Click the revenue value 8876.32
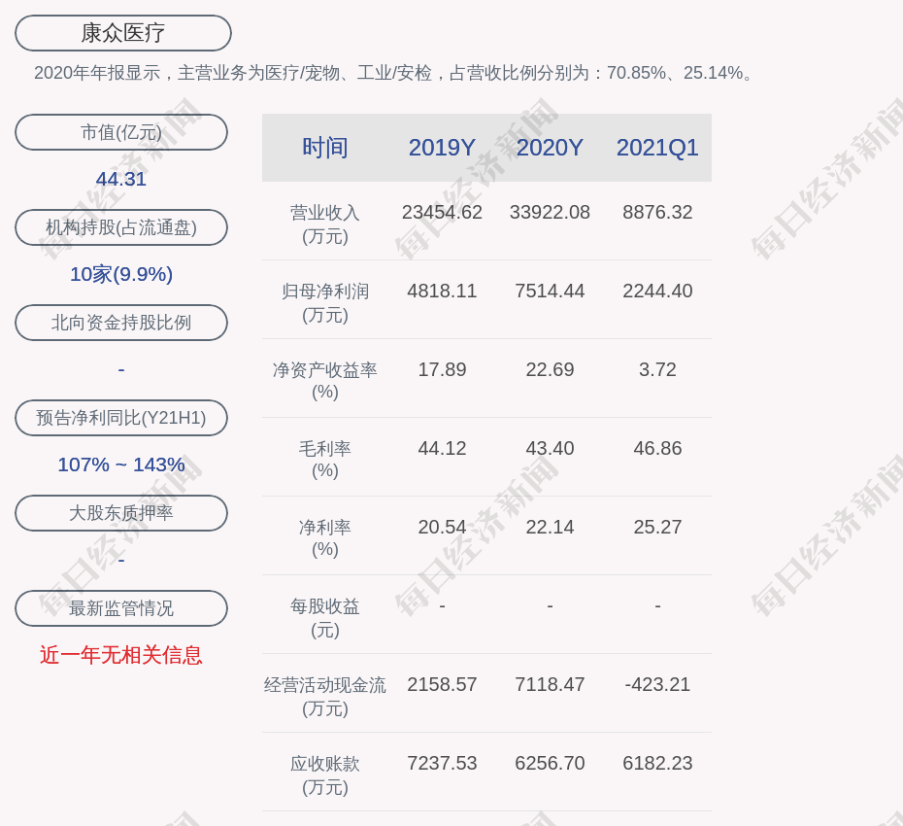The height and width of the screenshot is (826, 903). (x=657, y=212)
